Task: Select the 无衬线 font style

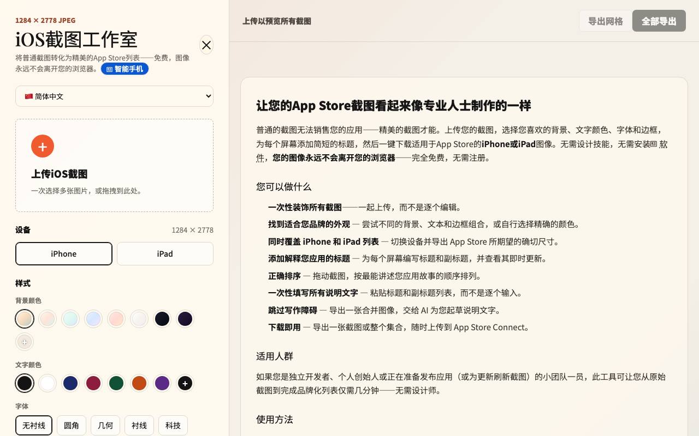Action: click(x=34, y=426)
